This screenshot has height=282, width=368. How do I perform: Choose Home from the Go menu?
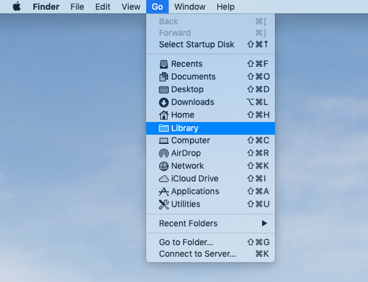(210, 115)
